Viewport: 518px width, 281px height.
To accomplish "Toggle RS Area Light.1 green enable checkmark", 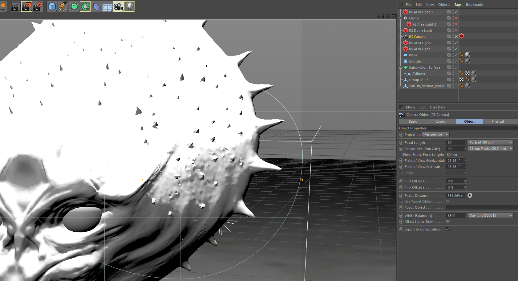I will click(456, 43).
